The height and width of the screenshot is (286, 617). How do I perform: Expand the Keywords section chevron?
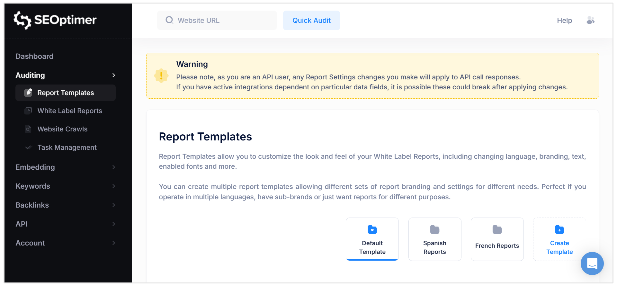point(113,186)
